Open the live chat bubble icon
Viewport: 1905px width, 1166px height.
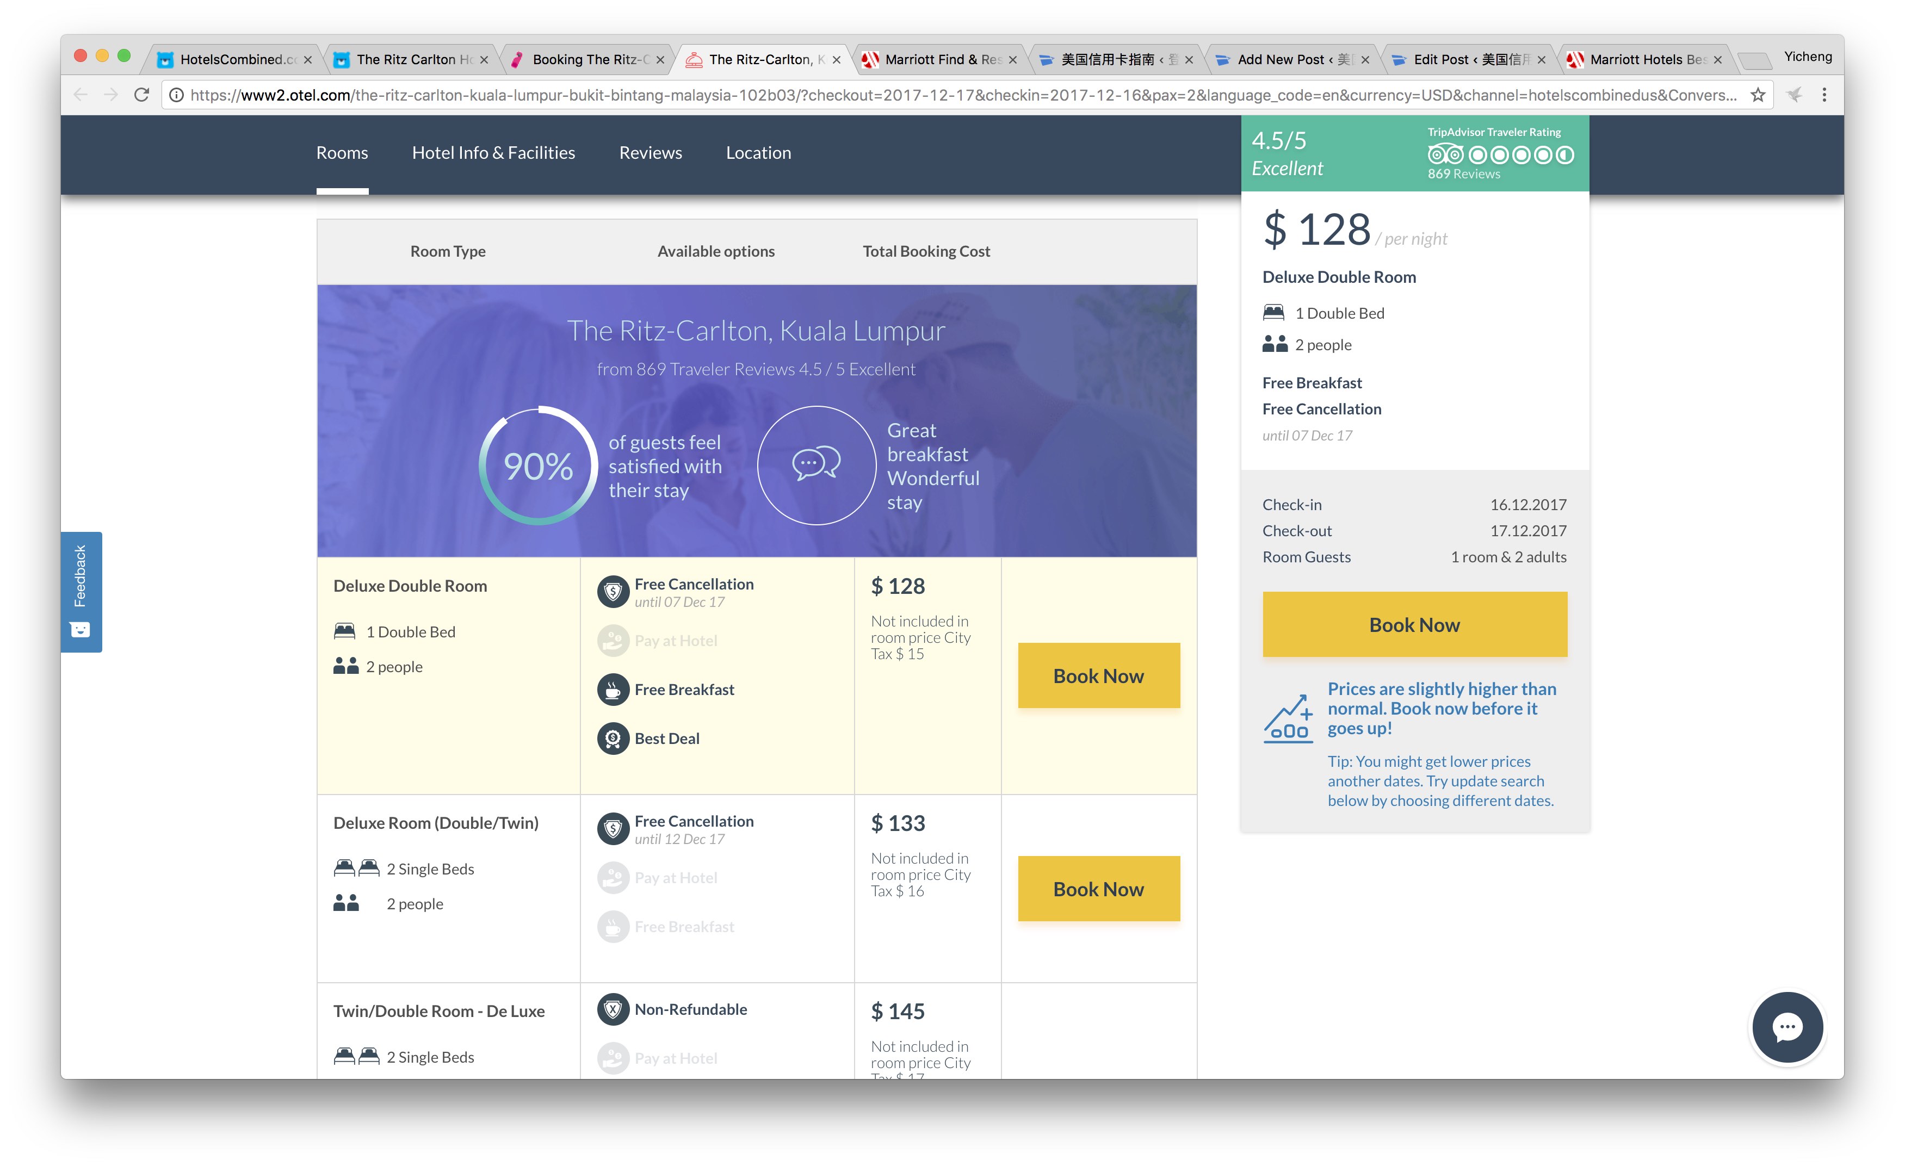tap(1788, 1028)
